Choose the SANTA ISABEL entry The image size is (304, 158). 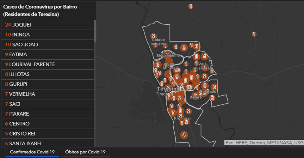pos(47,143)
